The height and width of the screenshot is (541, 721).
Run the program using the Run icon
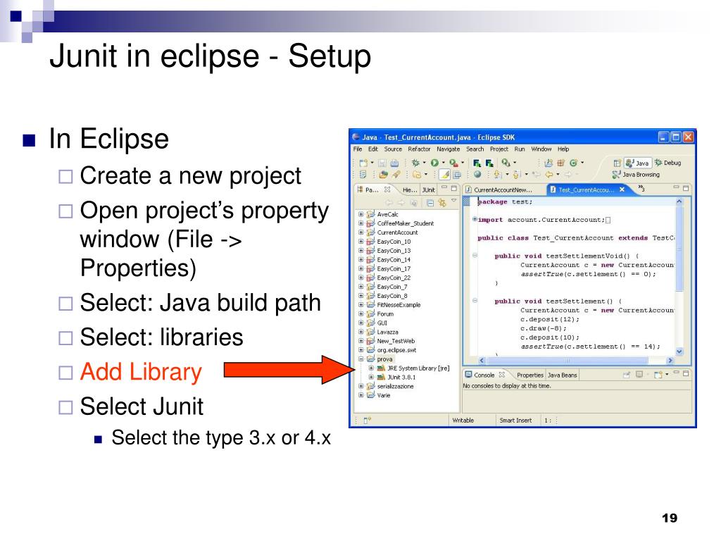(434, 163)
